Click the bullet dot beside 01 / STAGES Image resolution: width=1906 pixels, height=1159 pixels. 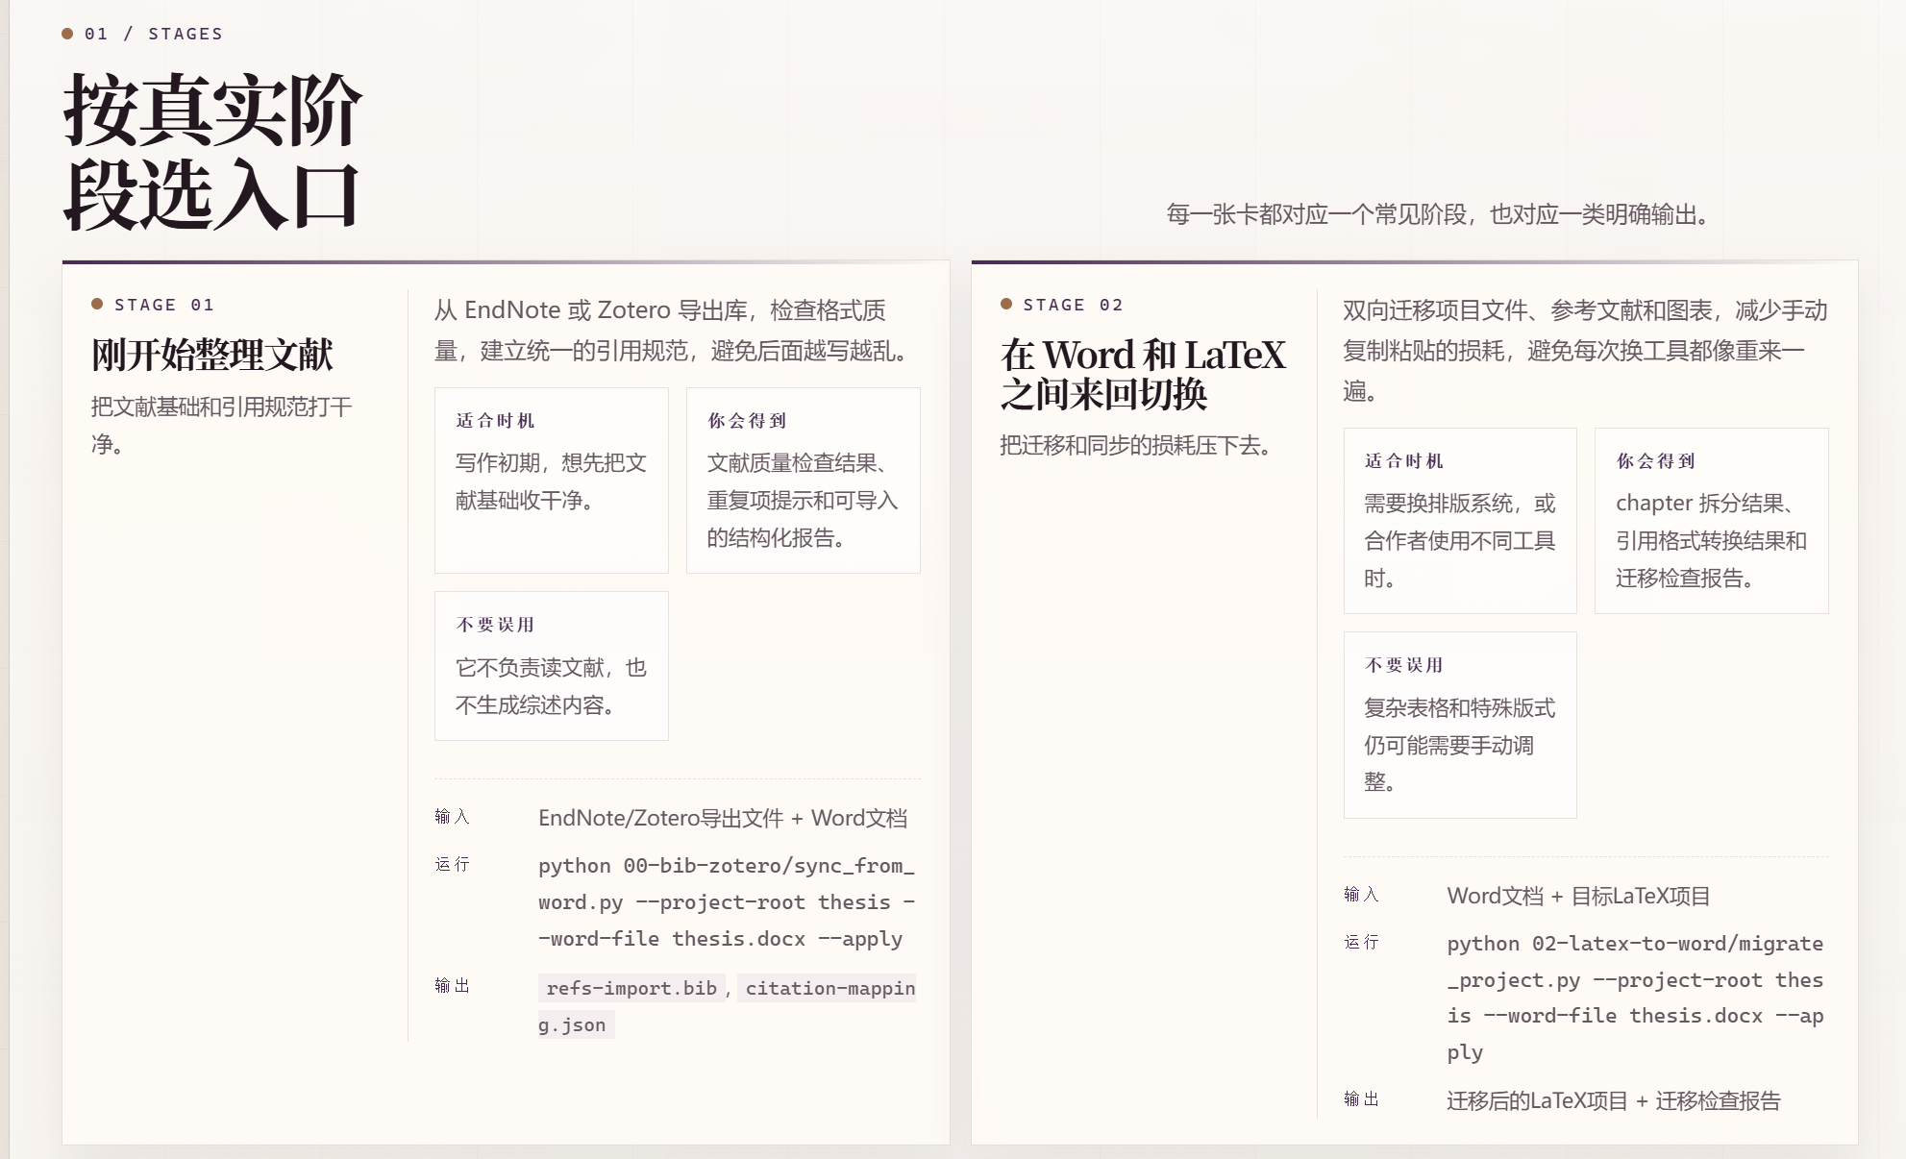[67, 34]
